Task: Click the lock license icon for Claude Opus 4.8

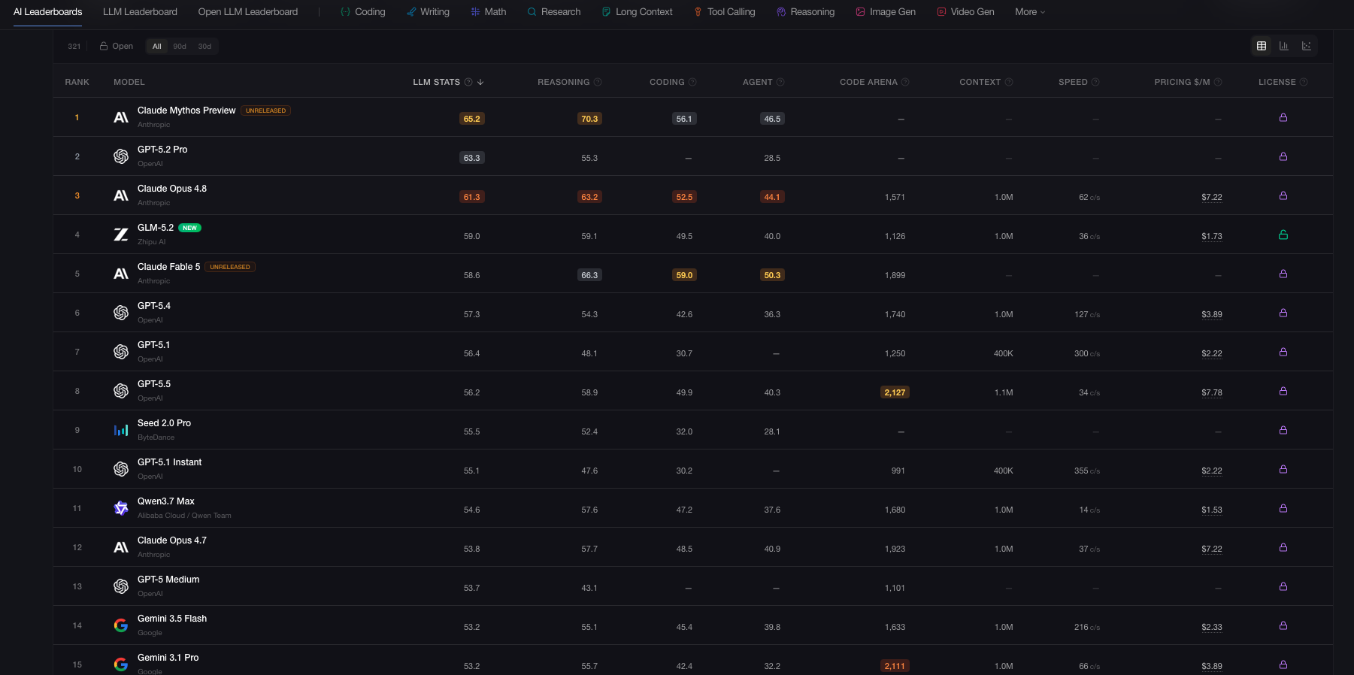Action: coord(1283,195)
